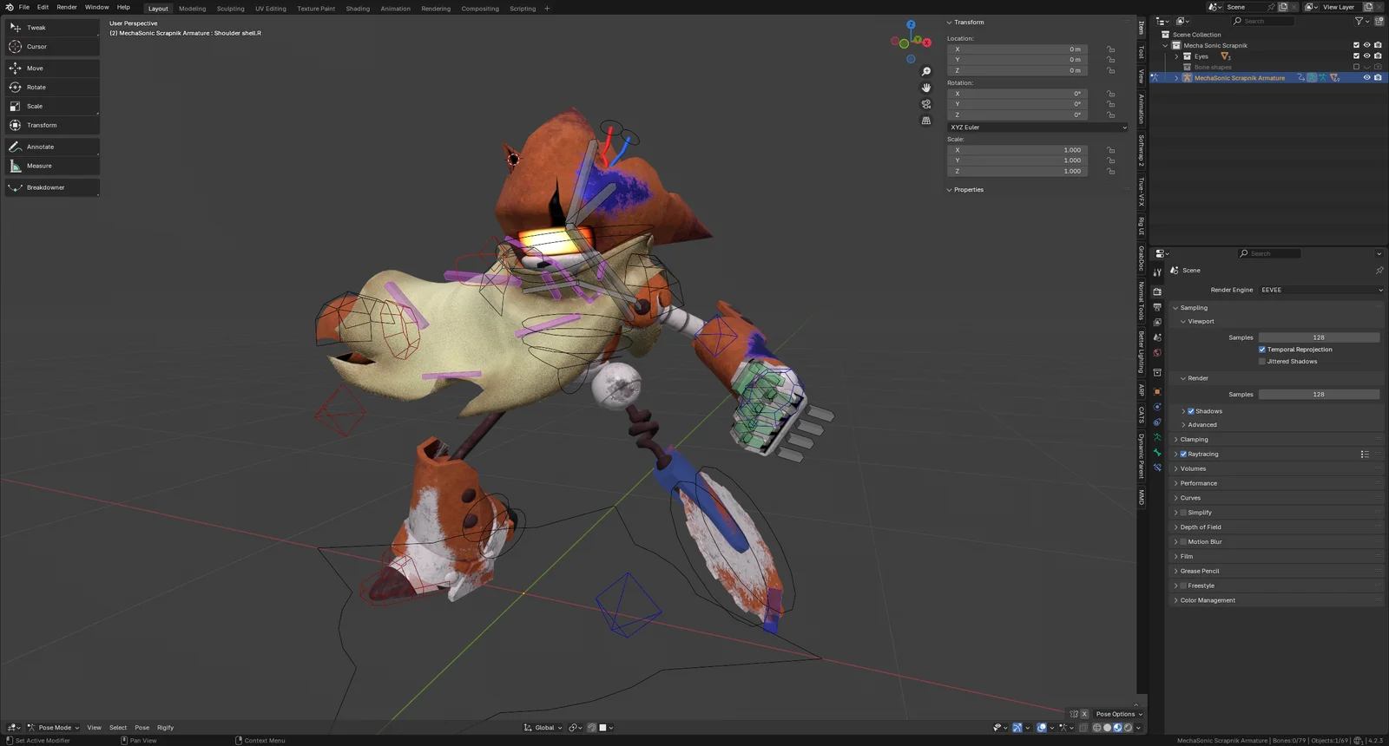Click the Blender logo menu icon
1389x746 pixels.
9,7
